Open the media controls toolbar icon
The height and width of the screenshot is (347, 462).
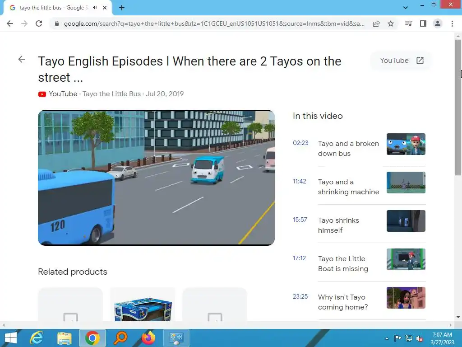click(409, 23)
